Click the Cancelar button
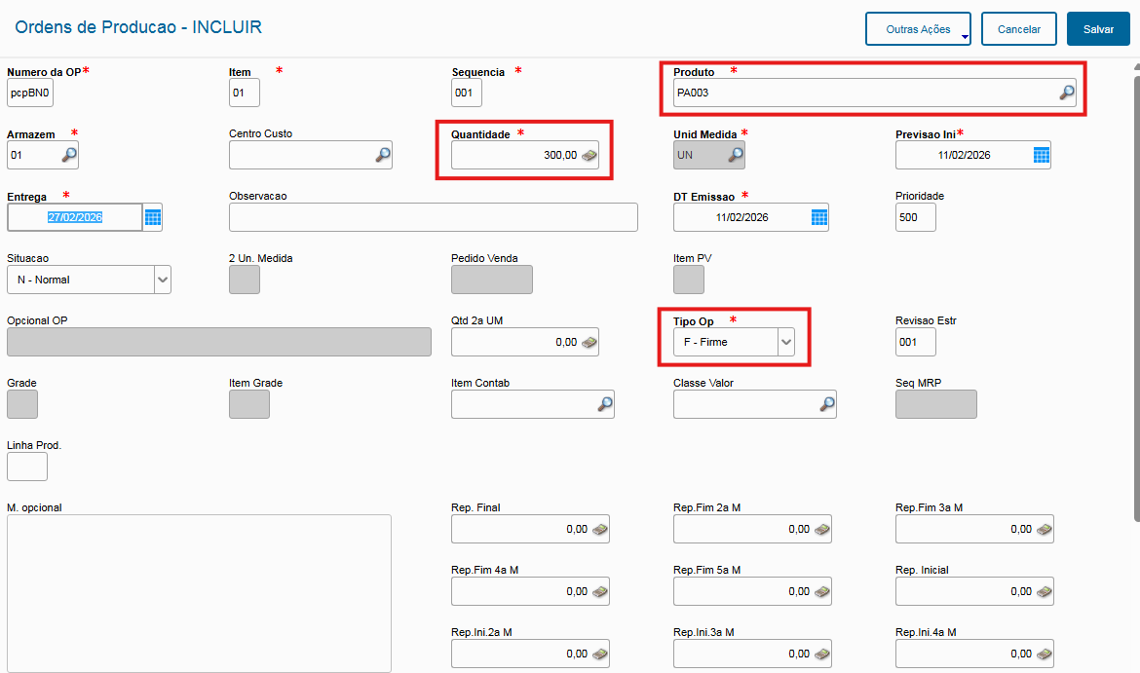This screenshot has width=1140, height=673. [1019, 29]
